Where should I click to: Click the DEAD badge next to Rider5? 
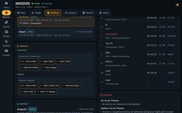point(30,32)
